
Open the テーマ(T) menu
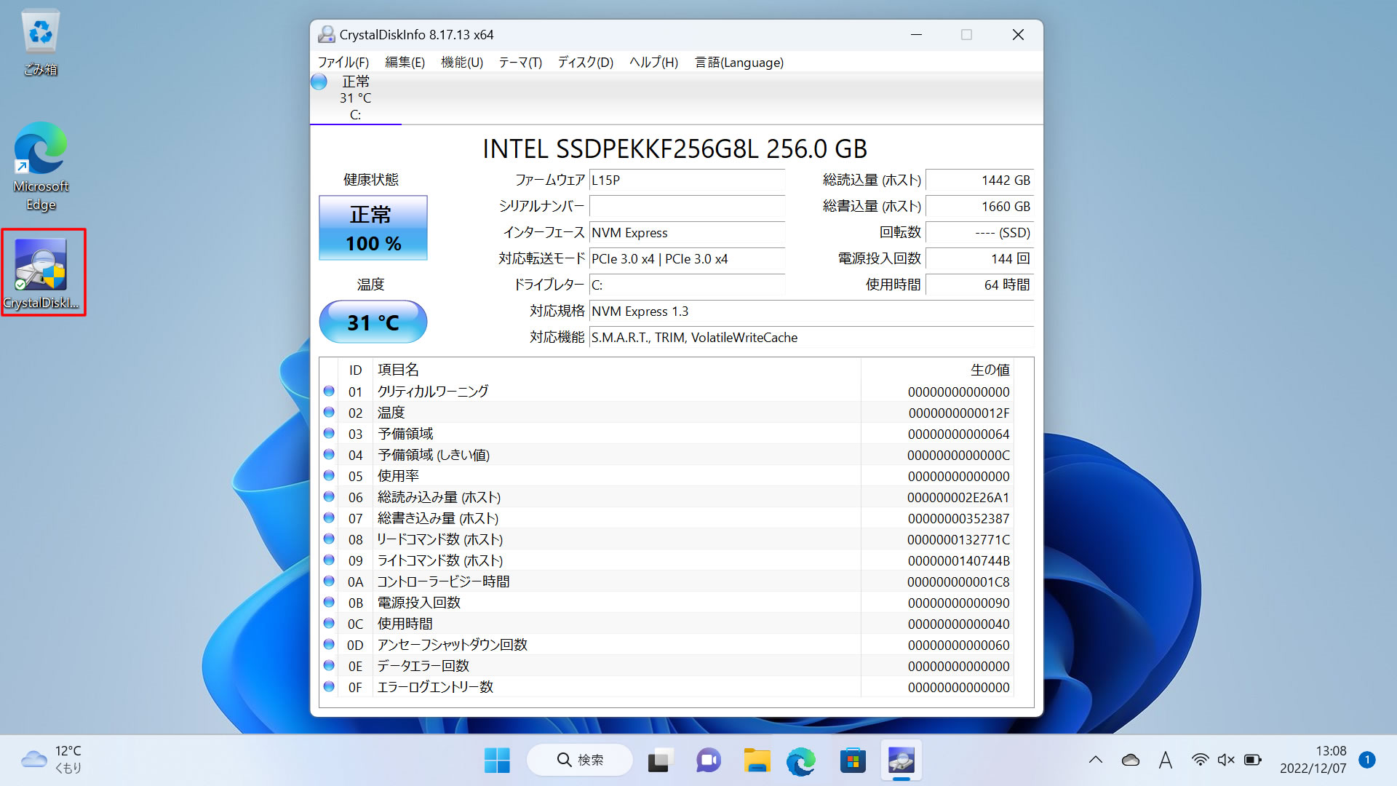point(520,63)
